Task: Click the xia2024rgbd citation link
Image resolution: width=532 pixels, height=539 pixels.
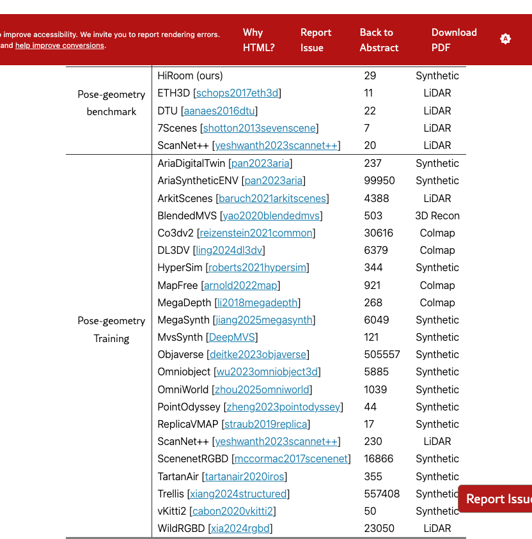Action: pyautogui.click(x=241, y=529)
